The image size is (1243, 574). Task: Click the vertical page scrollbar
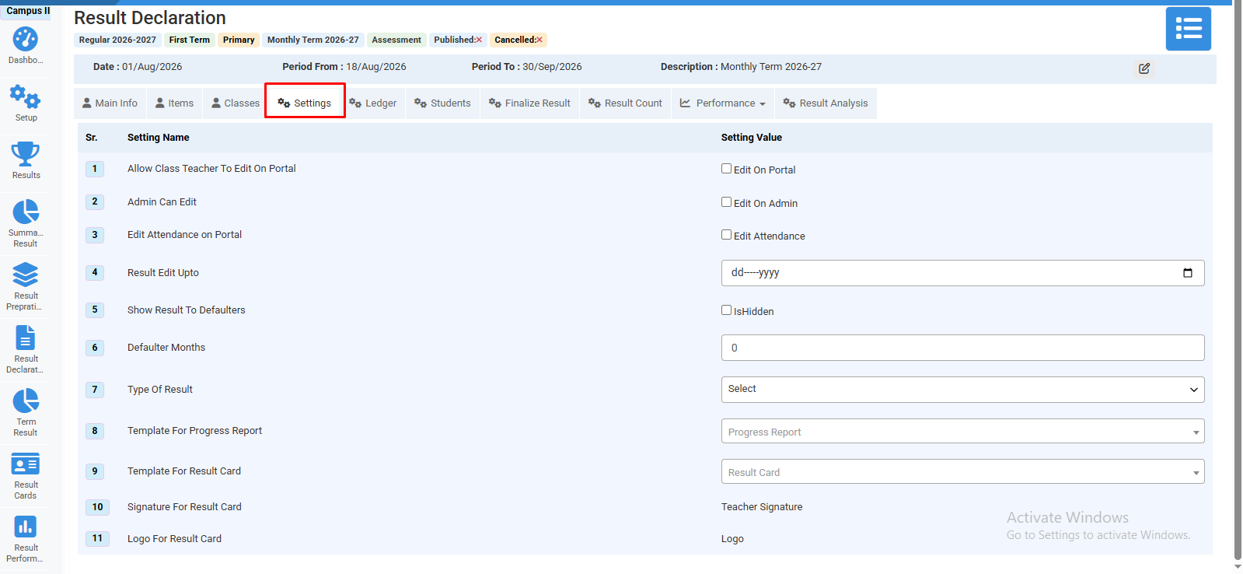[x=1237, y=280]
